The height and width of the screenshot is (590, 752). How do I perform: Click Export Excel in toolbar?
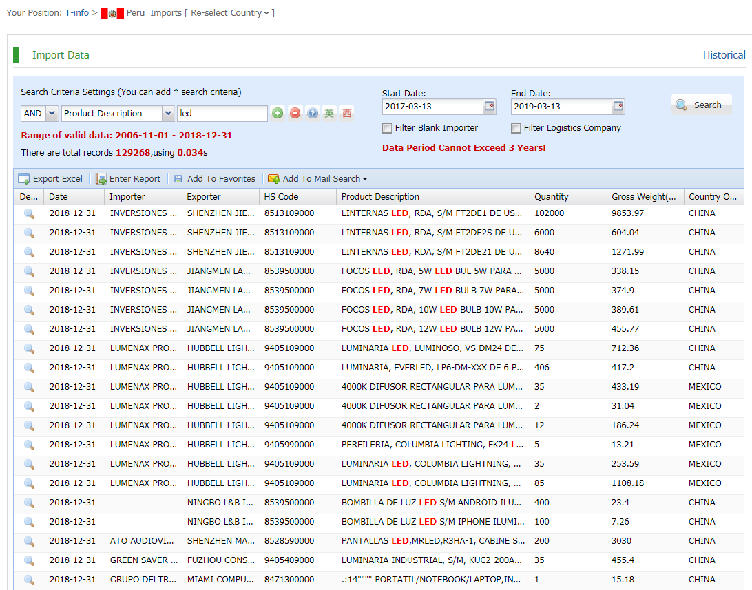50,179
